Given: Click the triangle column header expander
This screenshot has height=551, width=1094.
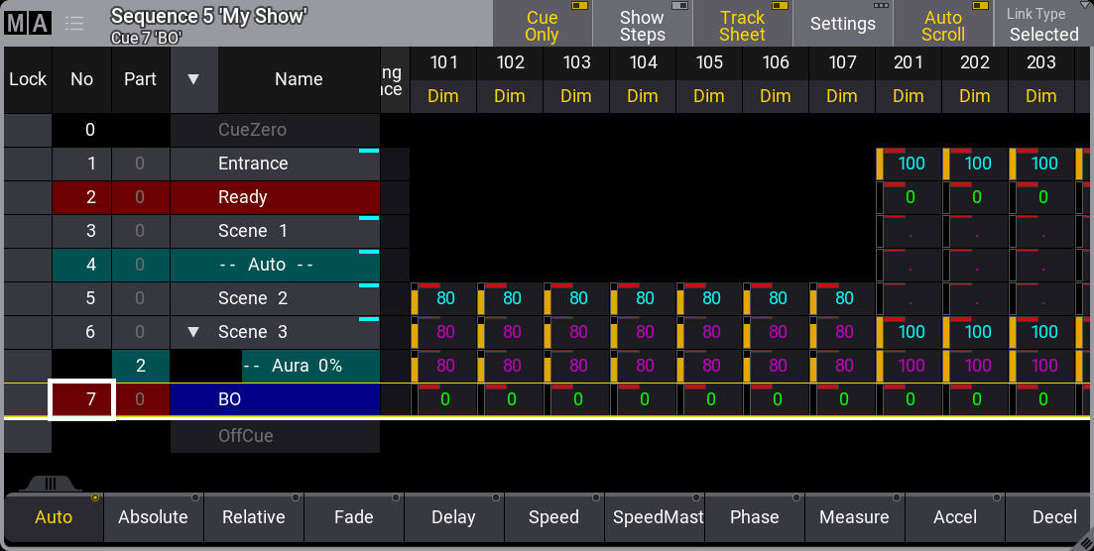Looking at the screenshot, I should pos(193,79).
